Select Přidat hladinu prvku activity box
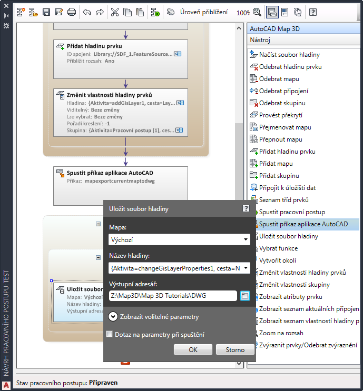This screenshot has width=363, height=391. pyautogui.click(x=121, y=59)
